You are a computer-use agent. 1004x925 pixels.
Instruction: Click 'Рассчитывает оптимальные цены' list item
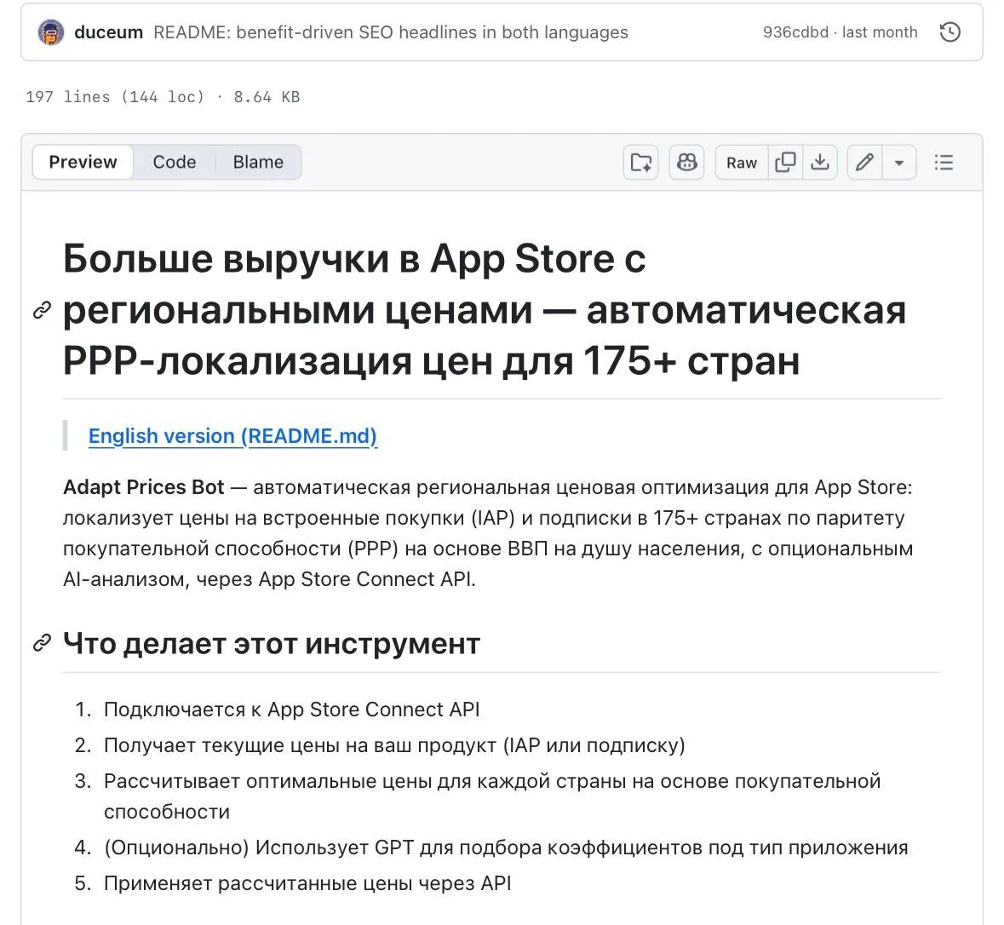point(492,796)
